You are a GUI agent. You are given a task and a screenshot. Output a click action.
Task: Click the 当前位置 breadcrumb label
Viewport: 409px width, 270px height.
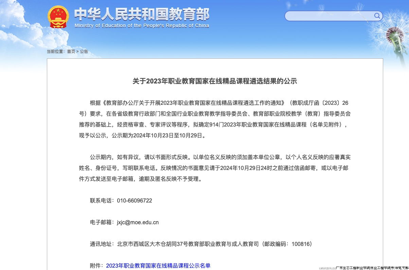55,52
